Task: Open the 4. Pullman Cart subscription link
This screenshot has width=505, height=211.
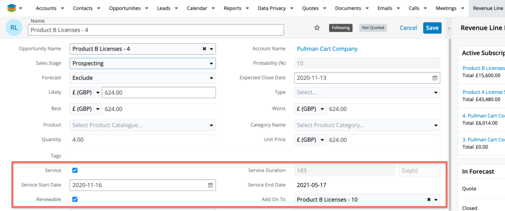Action: click(483, 115)
